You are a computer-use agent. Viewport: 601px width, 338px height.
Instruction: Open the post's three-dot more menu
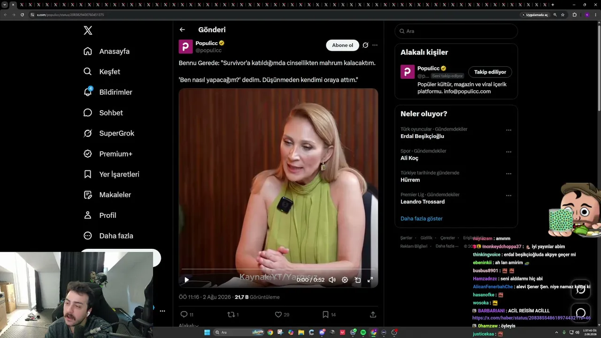coord(375,45)
